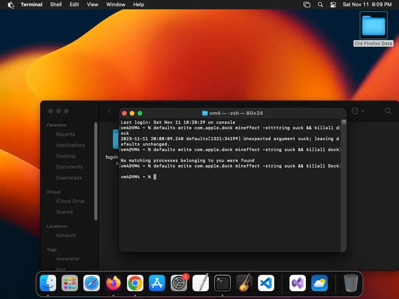The width and height of the screenshot is (399, 299).
Task: Launch Visual Studio from the Dock
Action: coord(297,283)
